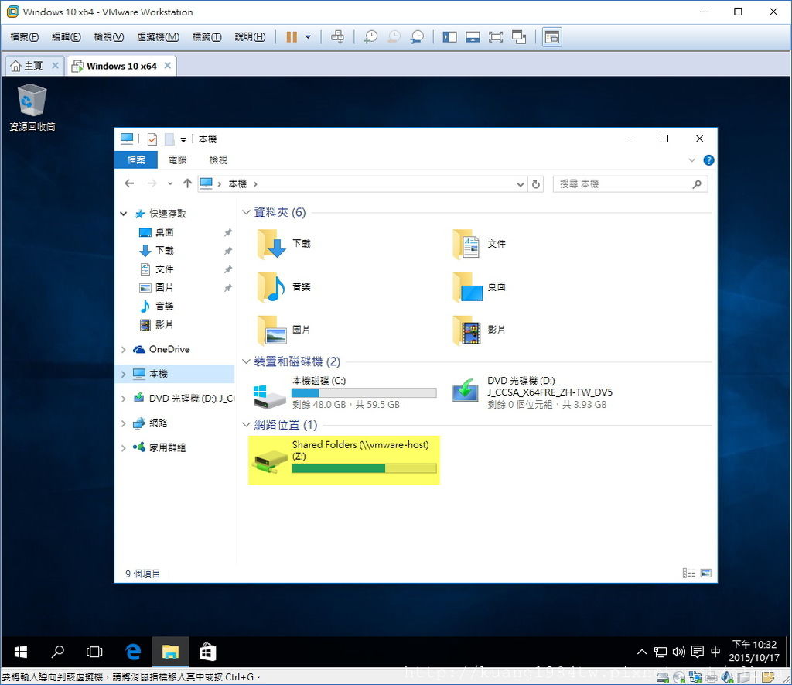
Task: Switch to large icons view in status bar
Action: (706, 574)
